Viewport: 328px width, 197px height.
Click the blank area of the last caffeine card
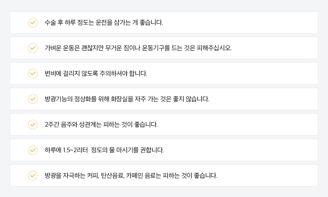tap(268, 176)
